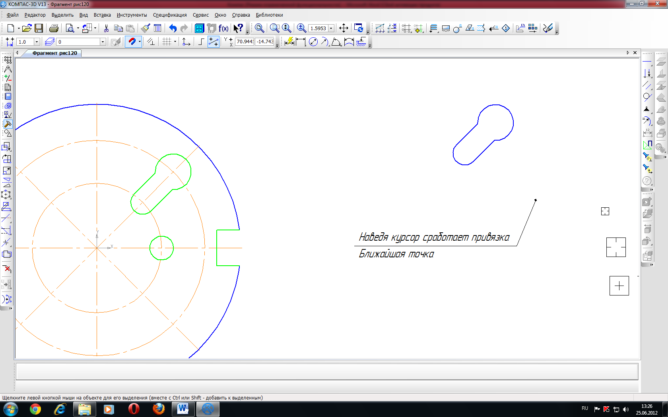Select the datum arrow view tool
Image resolution: width=668 pixels, height=417 pixels.
(493, 28)
